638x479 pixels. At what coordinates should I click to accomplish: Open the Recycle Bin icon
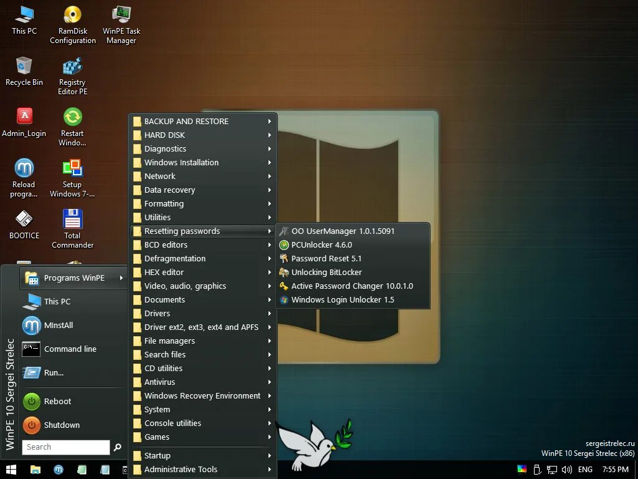coord(24,71)
